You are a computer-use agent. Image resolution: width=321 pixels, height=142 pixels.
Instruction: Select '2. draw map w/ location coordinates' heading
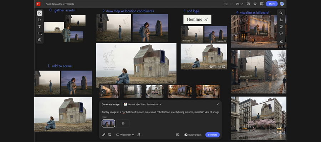[128, 11]
